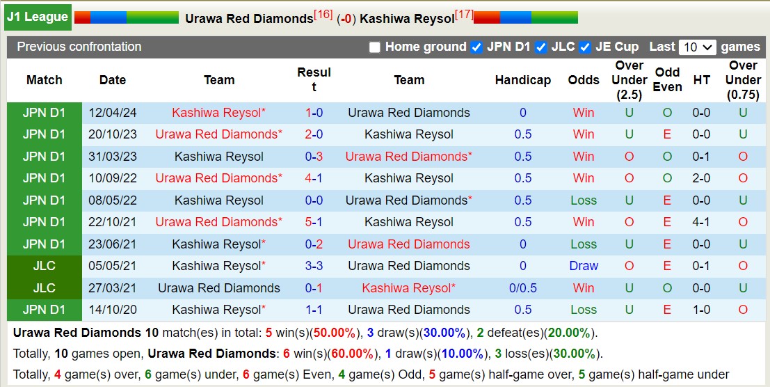The width and height of the screenshot is (770, 387).
Task: Click HT score 1-0 in 14/10/20 row
Action: (x=701, y=310)
